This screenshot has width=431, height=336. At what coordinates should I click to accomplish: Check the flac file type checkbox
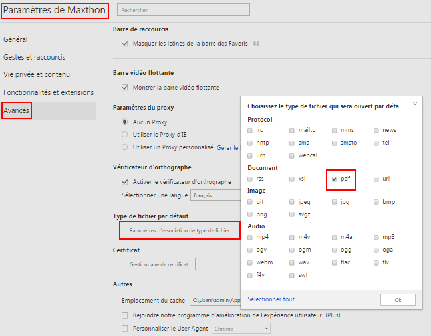tap(335, 263)
